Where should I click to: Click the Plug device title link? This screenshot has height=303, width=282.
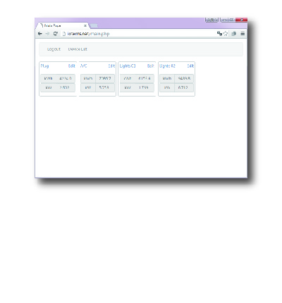tap(44, 66)
